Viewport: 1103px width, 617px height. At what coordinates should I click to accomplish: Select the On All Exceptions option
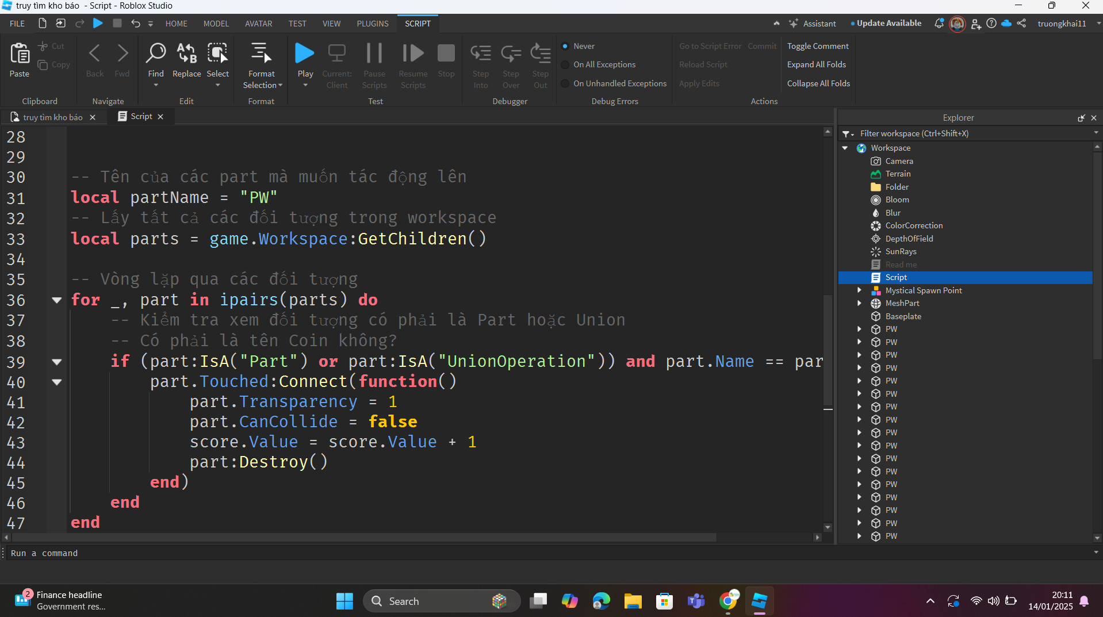565,64
